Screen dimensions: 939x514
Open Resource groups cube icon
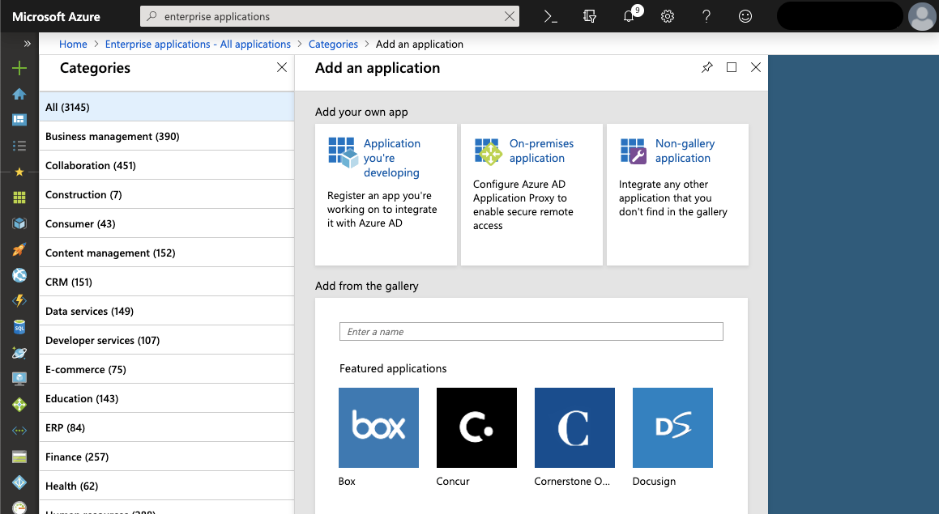19,223
